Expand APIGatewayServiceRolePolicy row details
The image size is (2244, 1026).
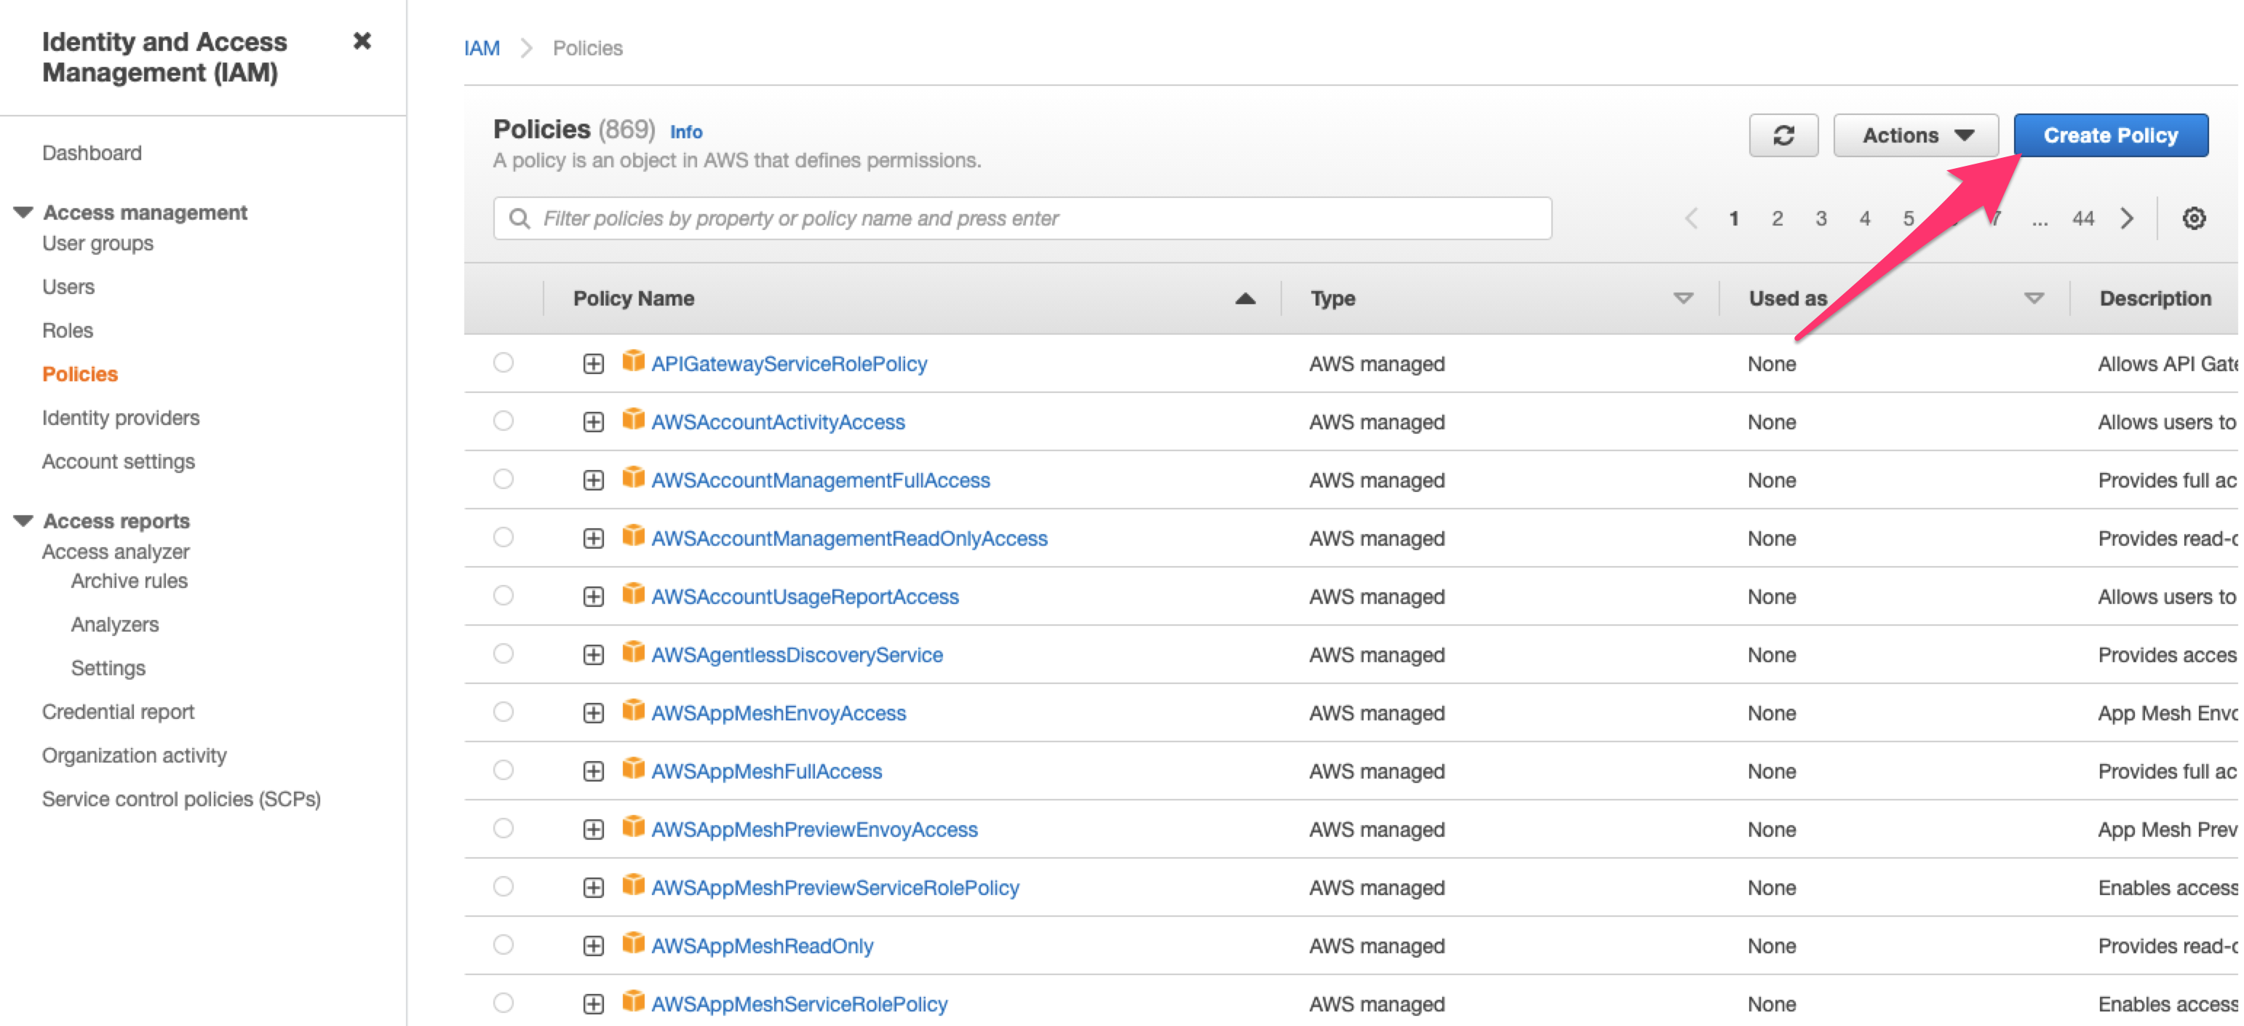pos(593,364)
